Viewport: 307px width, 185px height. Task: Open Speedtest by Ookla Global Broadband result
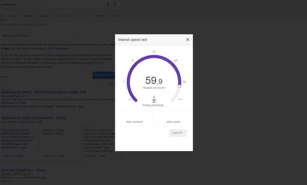tap(44, 92)
